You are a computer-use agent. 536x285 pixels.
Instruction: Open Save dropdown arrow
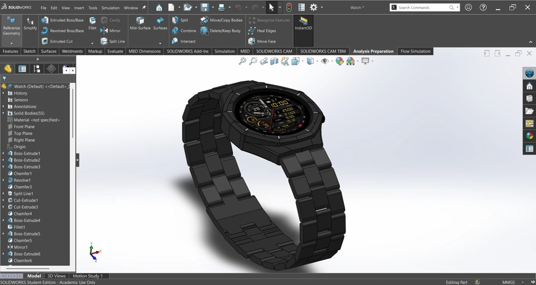[213, 7]
